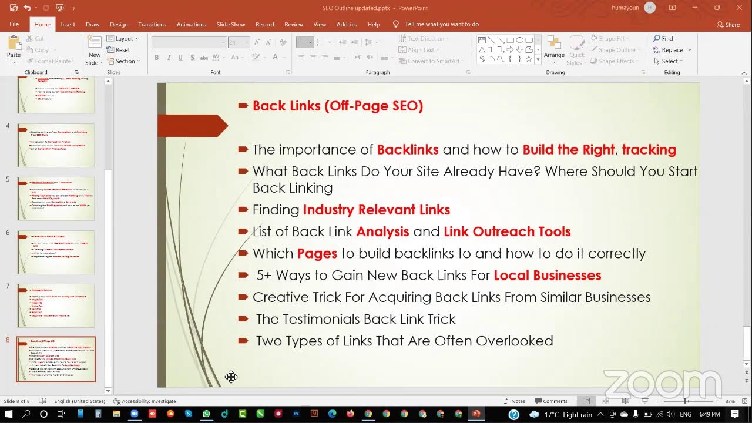Toggle the Notes pane in status bar
Viewport: 752px width, 423px height.
point(513,401)
